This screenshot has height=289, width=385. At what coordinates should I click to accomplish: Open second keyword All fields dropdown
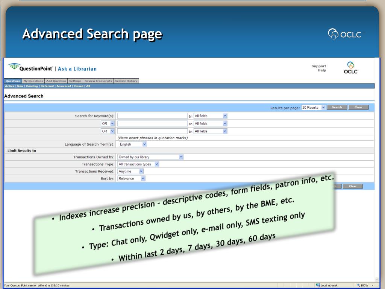pos(211,123)
